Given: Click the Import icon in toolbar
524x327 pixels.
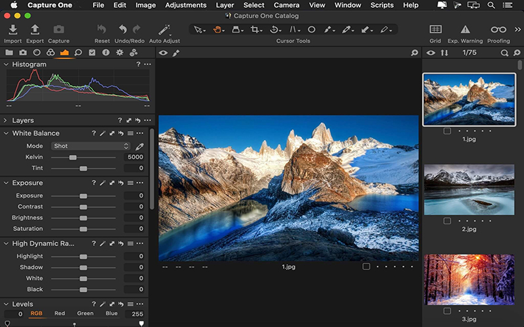Looking at the screenshot, I should (12, 29).
